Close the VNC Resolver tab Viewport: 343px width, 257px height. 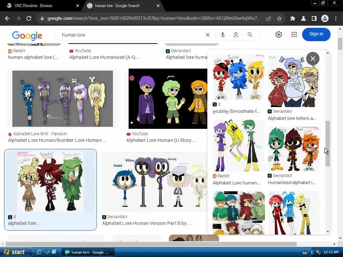(x=78, y=6)
